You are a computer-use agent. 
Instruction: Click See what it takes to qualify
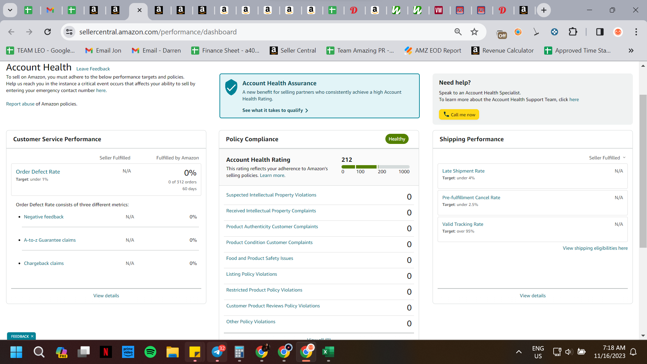[x=275, y=110]
